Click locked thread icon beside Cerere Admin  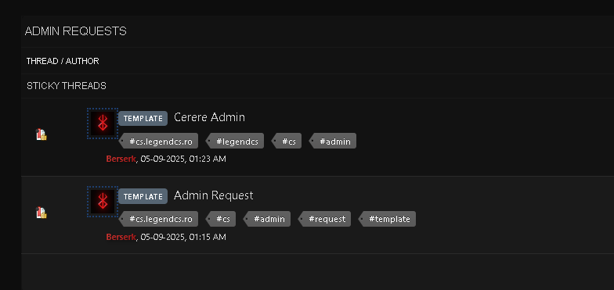[42, 134]
